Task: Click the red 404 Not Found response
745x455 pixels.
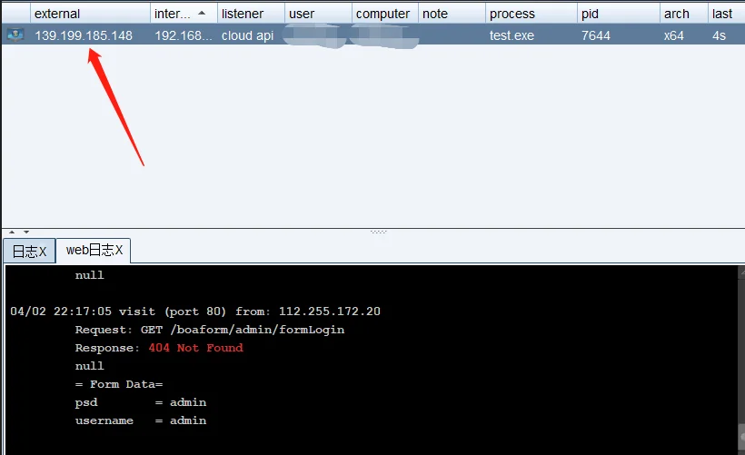Action: tap(195, 348)
